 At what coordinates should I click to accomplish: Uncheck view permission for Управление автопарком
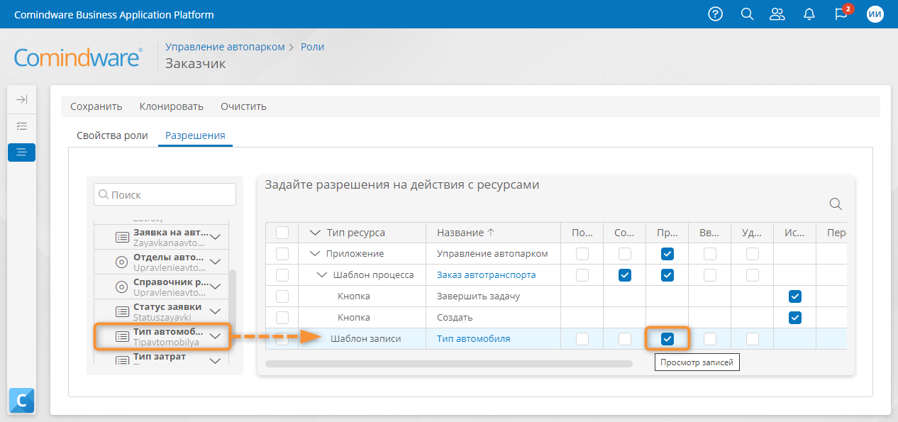click(x=667, y=254)
